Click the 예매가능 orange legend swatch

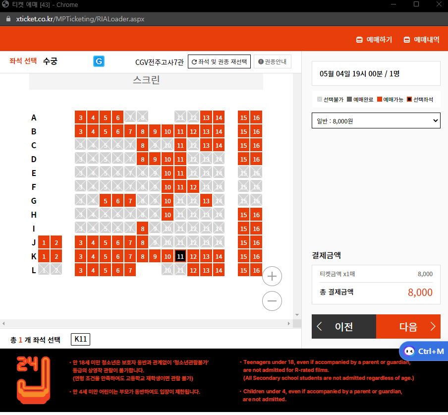pyautogui.click(x=380, y=99)
